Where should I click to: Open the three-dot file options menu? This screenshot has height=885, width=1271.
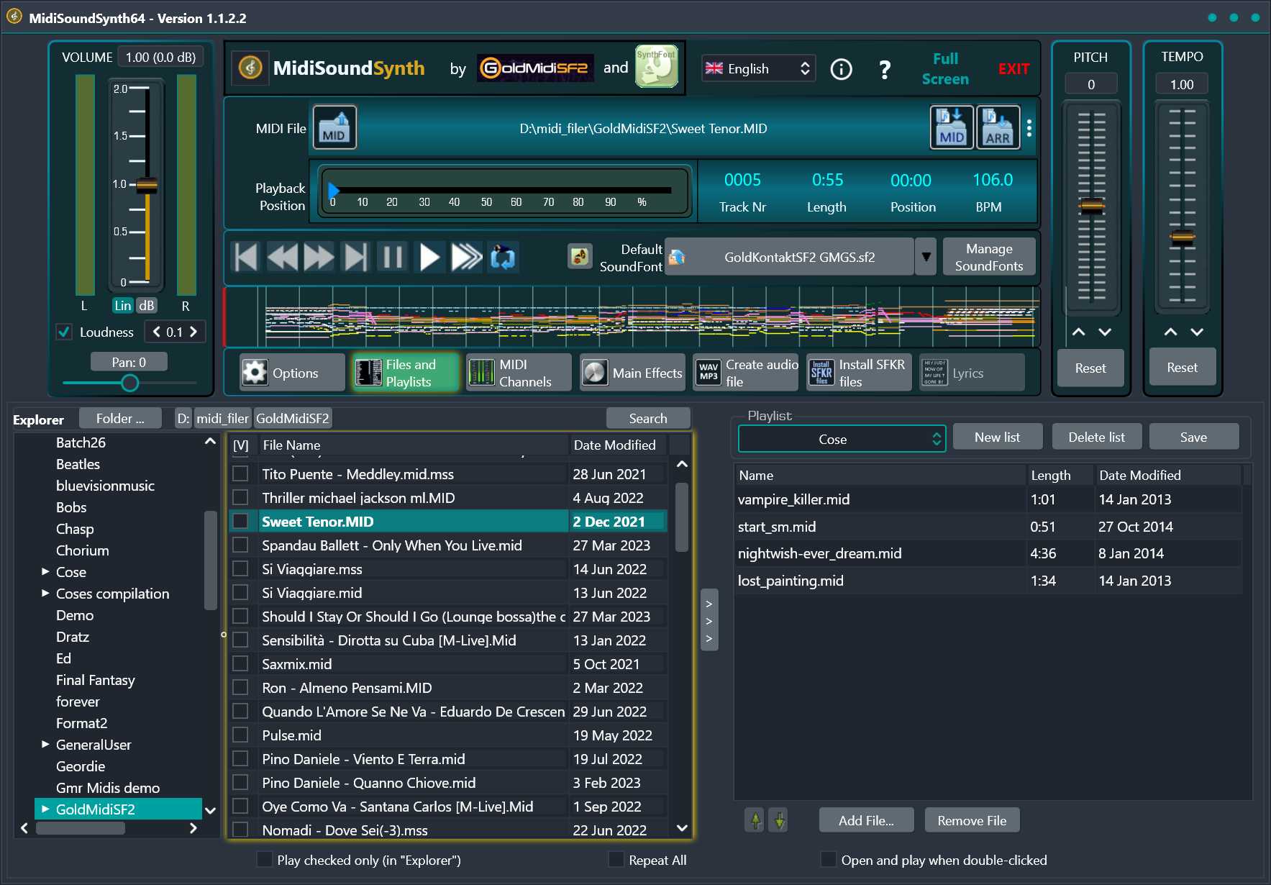pyautogui.click(x=1029, y=128)
